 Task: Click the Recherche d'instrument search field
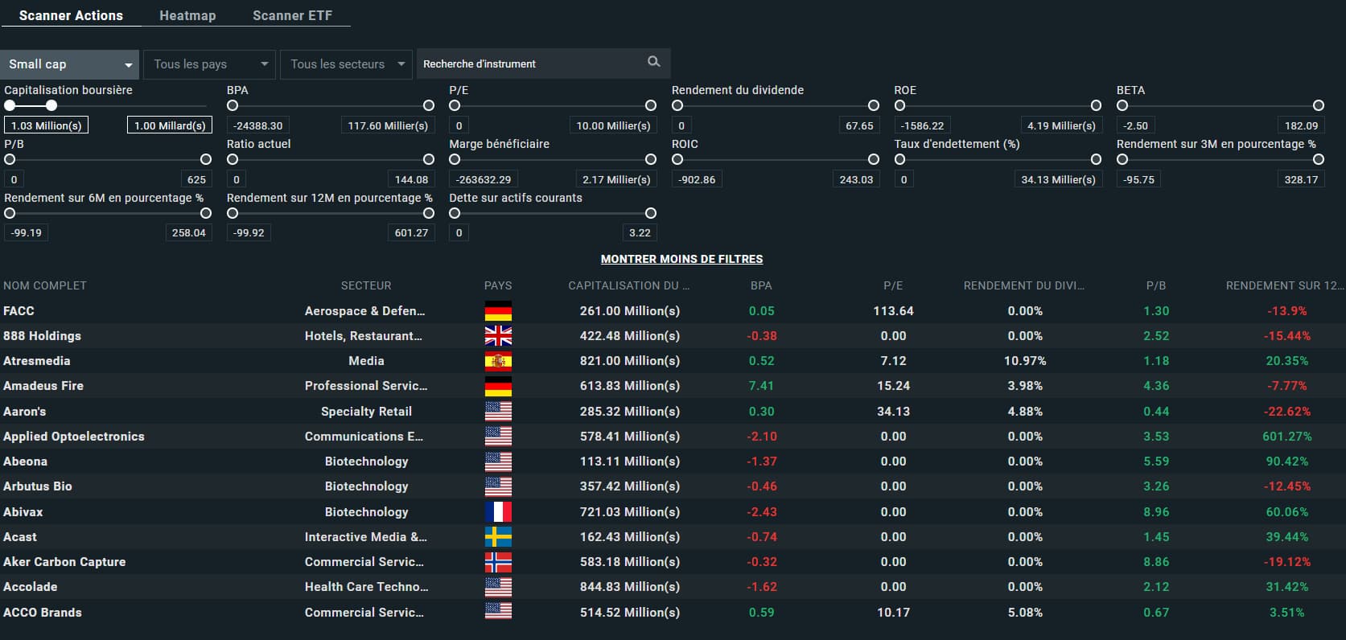coord(531,64)
